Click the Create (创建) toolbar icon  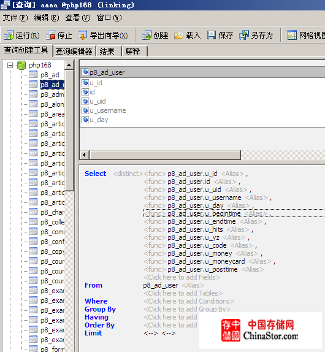(147, 35)
